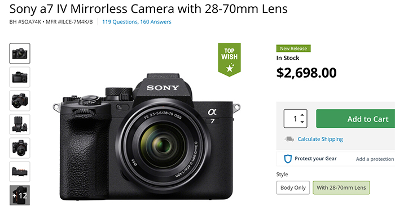The height and width of the screenshot is (206, 395).
Task: Select the third angled camera thumbnail
Action: pyautogui.click(x=20, y=101)
